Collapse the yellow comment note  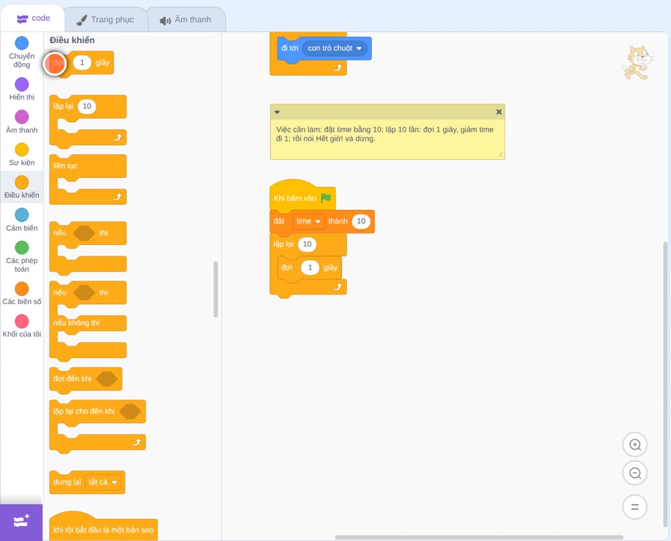[x=277, y=112]
